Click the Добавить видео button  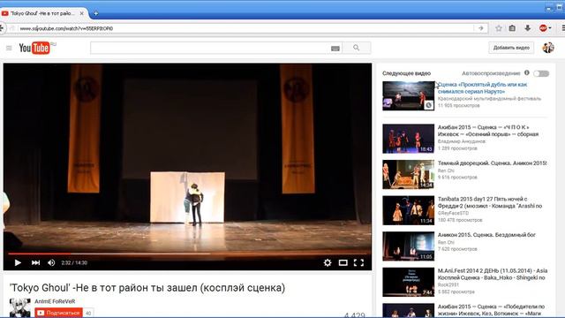coord(511,48)
